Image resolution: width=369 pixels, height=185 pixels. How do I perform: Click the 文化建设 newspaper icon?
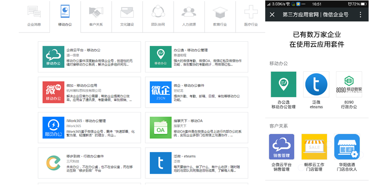pos(127,12)
